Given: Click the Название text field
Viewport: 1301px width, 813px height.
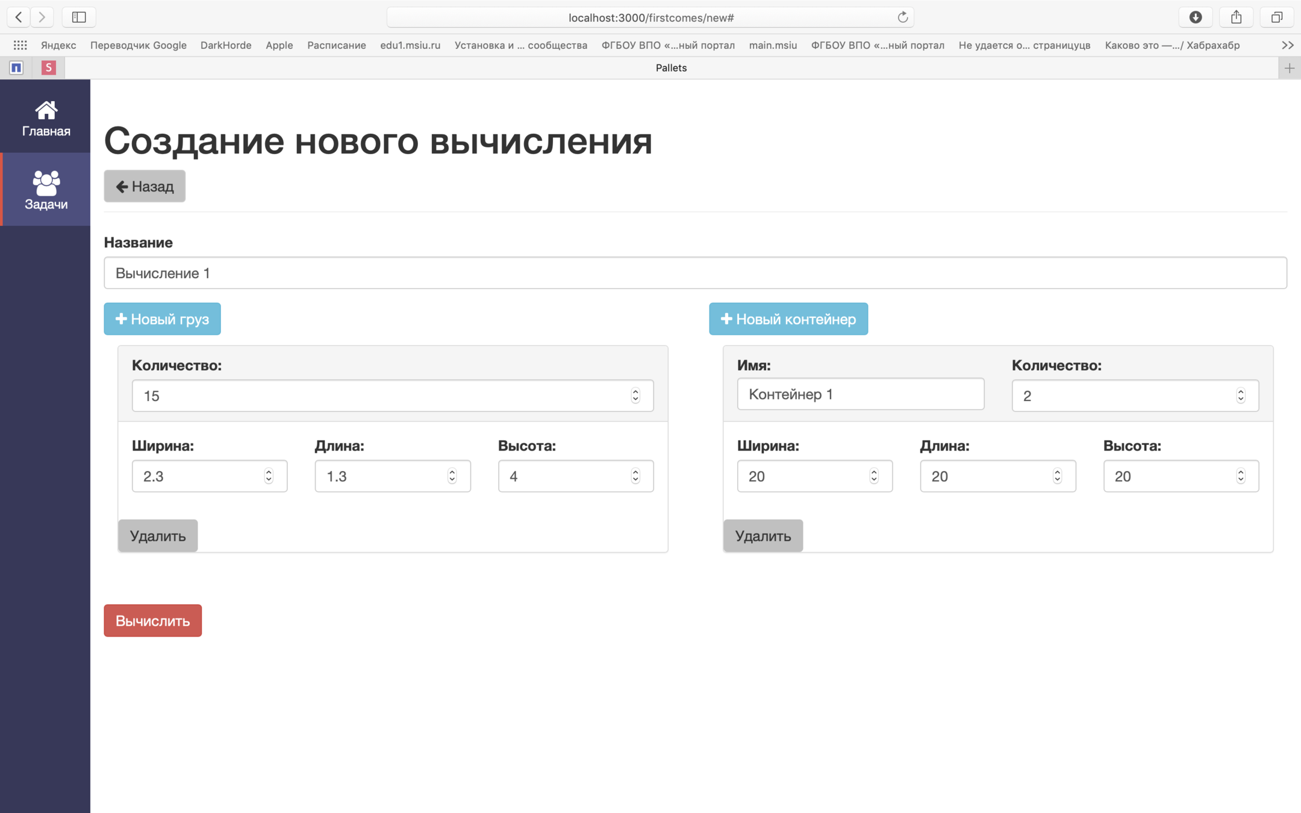Looking at the screenshot, I should (x=695, y=273).
